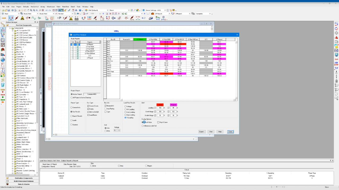Open the Library menu
Viewport: 339px width, 190px height.
click(43, 7)
